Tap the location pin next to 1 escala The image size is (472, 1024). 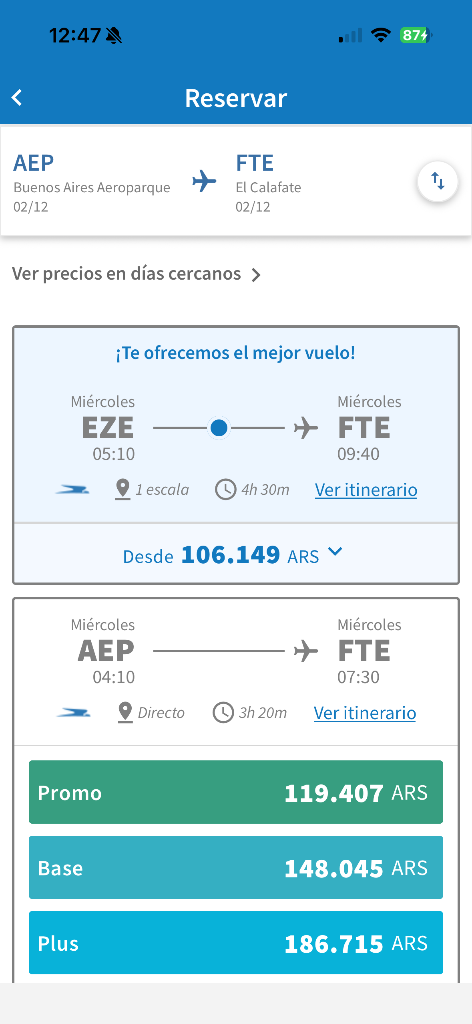pos(123,489)
